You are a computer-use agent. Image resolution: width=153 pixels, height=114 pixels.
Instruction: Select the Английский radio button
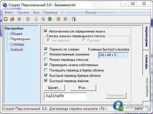[48, 40]
